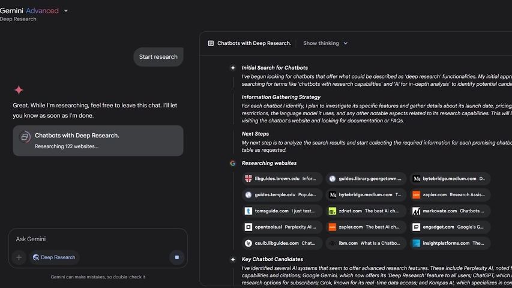
Task: Click the Key Chatbot Candidates heading
Action: click(273, 259)
